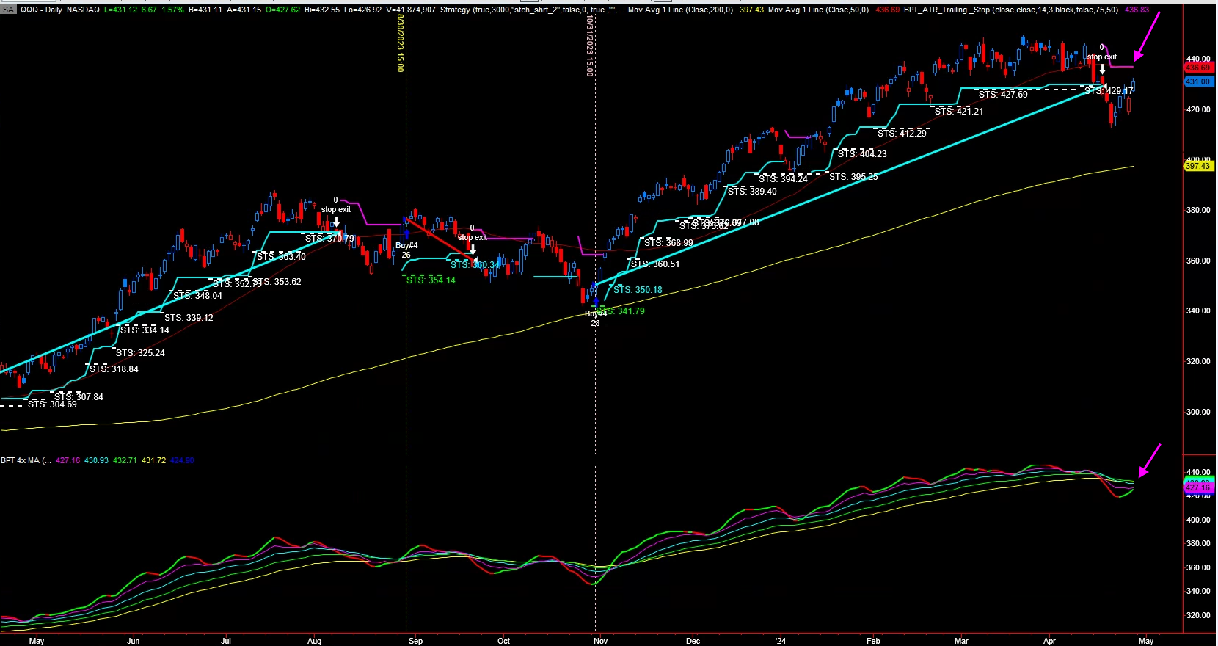
Task: Click the 8/30/2023 vertical dashed line marker
Action: coord(401,43)
